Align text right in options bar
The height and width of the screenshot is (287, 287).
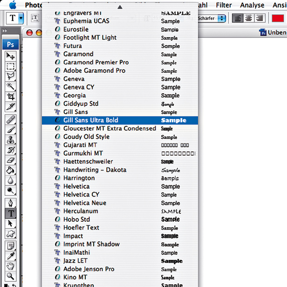coord(260,18)
